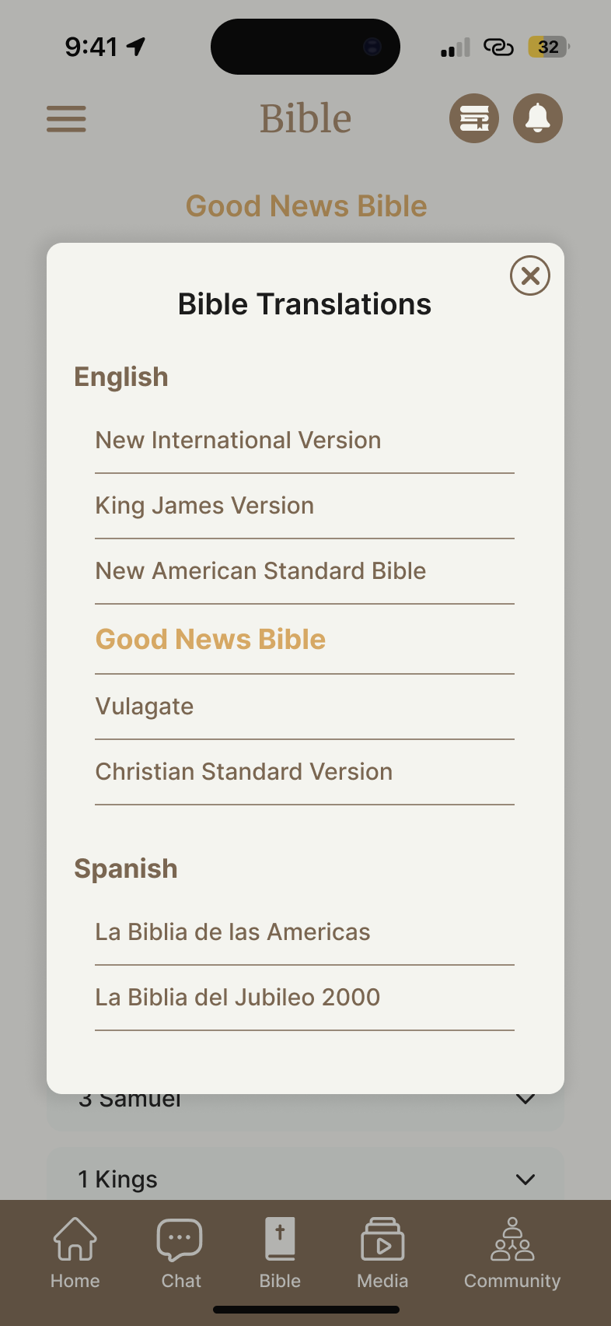Select Christian Standard Version
The height and width of the screenshot is (1326, 611).
(244, 772)
